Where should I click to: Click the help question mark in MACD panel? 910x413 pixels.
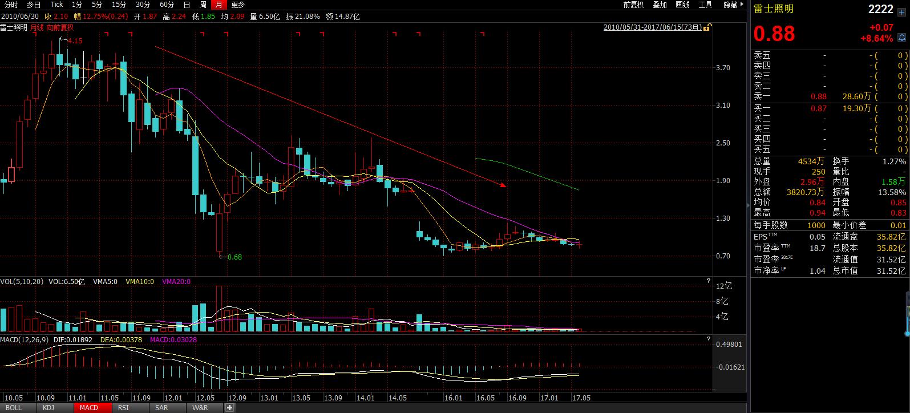709,340
